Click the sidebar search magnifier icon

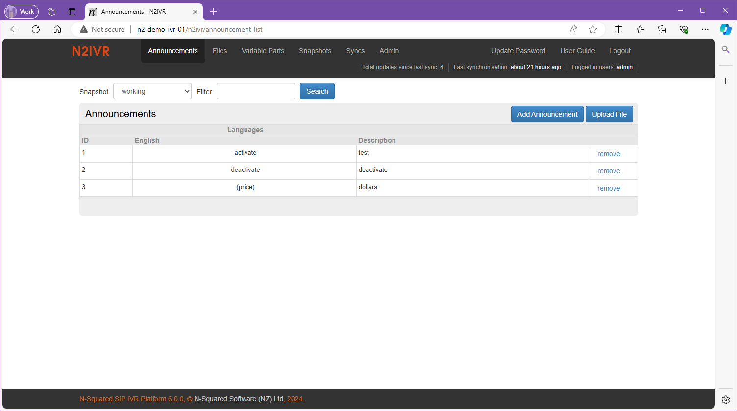click(x=726, y=49)
